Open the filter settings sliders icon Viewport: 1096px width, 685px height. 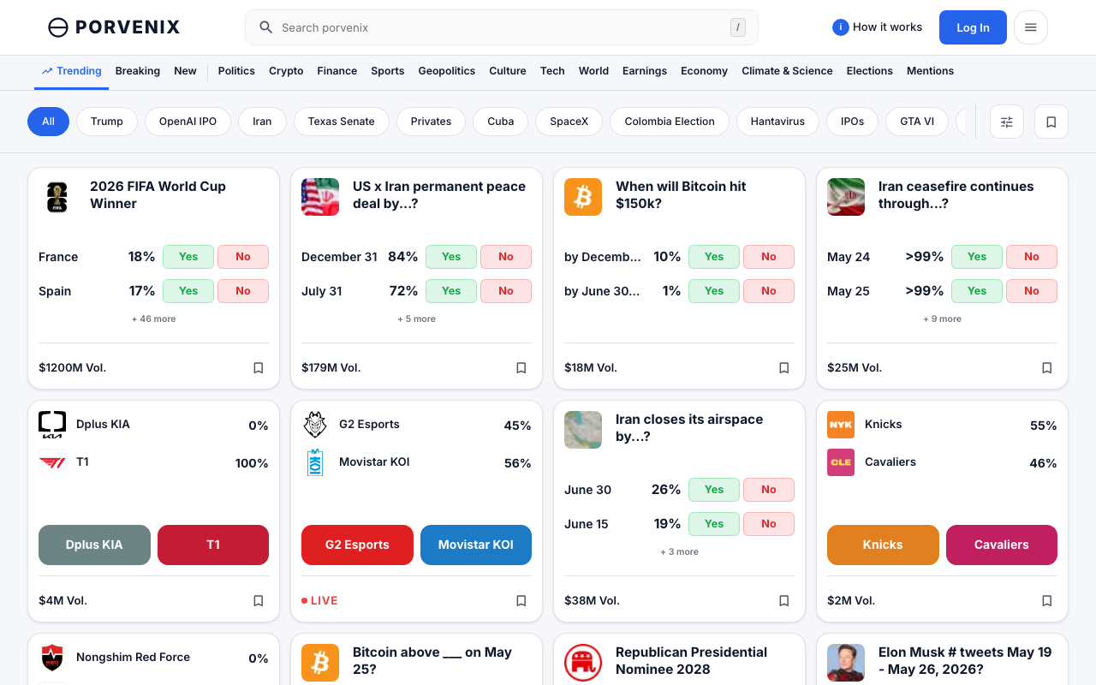tap(1007, 122)
